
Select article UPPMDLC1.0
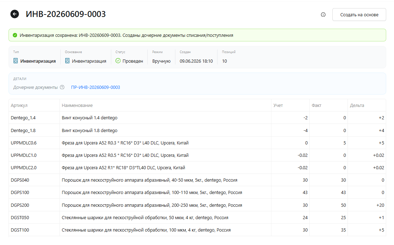pos(24,155)
